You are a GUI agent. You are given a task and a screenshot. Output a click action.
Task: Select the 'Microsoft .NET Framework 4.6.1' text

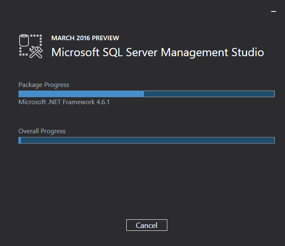[64, 102]
